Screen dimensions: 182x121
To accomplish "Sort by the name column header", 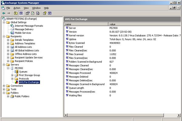I will pos(86,24).
